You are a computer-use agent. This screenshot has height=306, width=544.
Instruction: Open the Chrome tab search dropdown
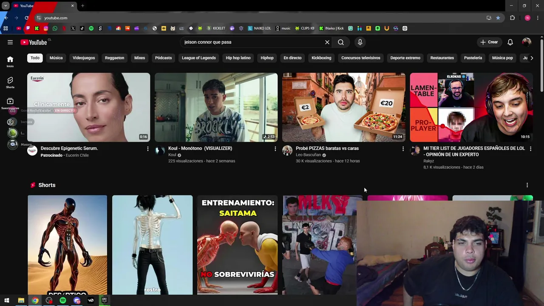[x=6, y=6]
